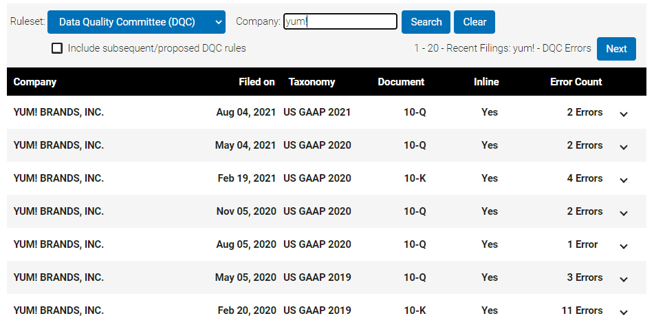Expand the Nov 05, 2020 filing chevron
This screenshot has width=654, height=327.
[624, 213]
